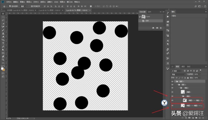Open the fill value dropdown arrow

pyautogui.click(x=200, y=78)
